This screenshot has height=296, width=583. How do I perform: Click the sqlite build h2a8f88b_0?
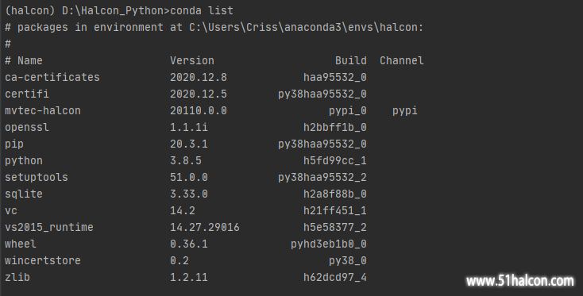point(334,194)
